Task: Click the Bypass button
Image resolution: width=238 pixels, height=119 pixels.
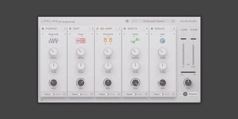Action: click(193, 94)
